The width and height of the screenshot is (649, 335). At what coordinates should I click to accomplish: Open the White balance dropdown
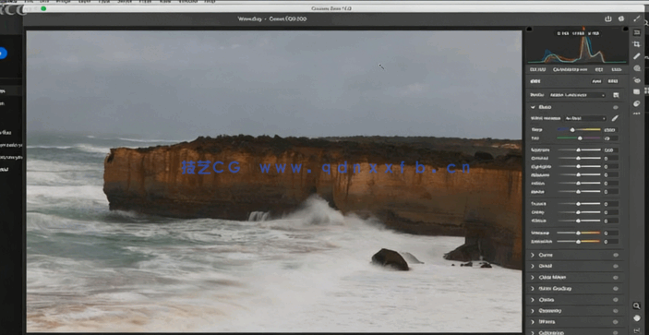pyautogui.click(x=586, y=118)
